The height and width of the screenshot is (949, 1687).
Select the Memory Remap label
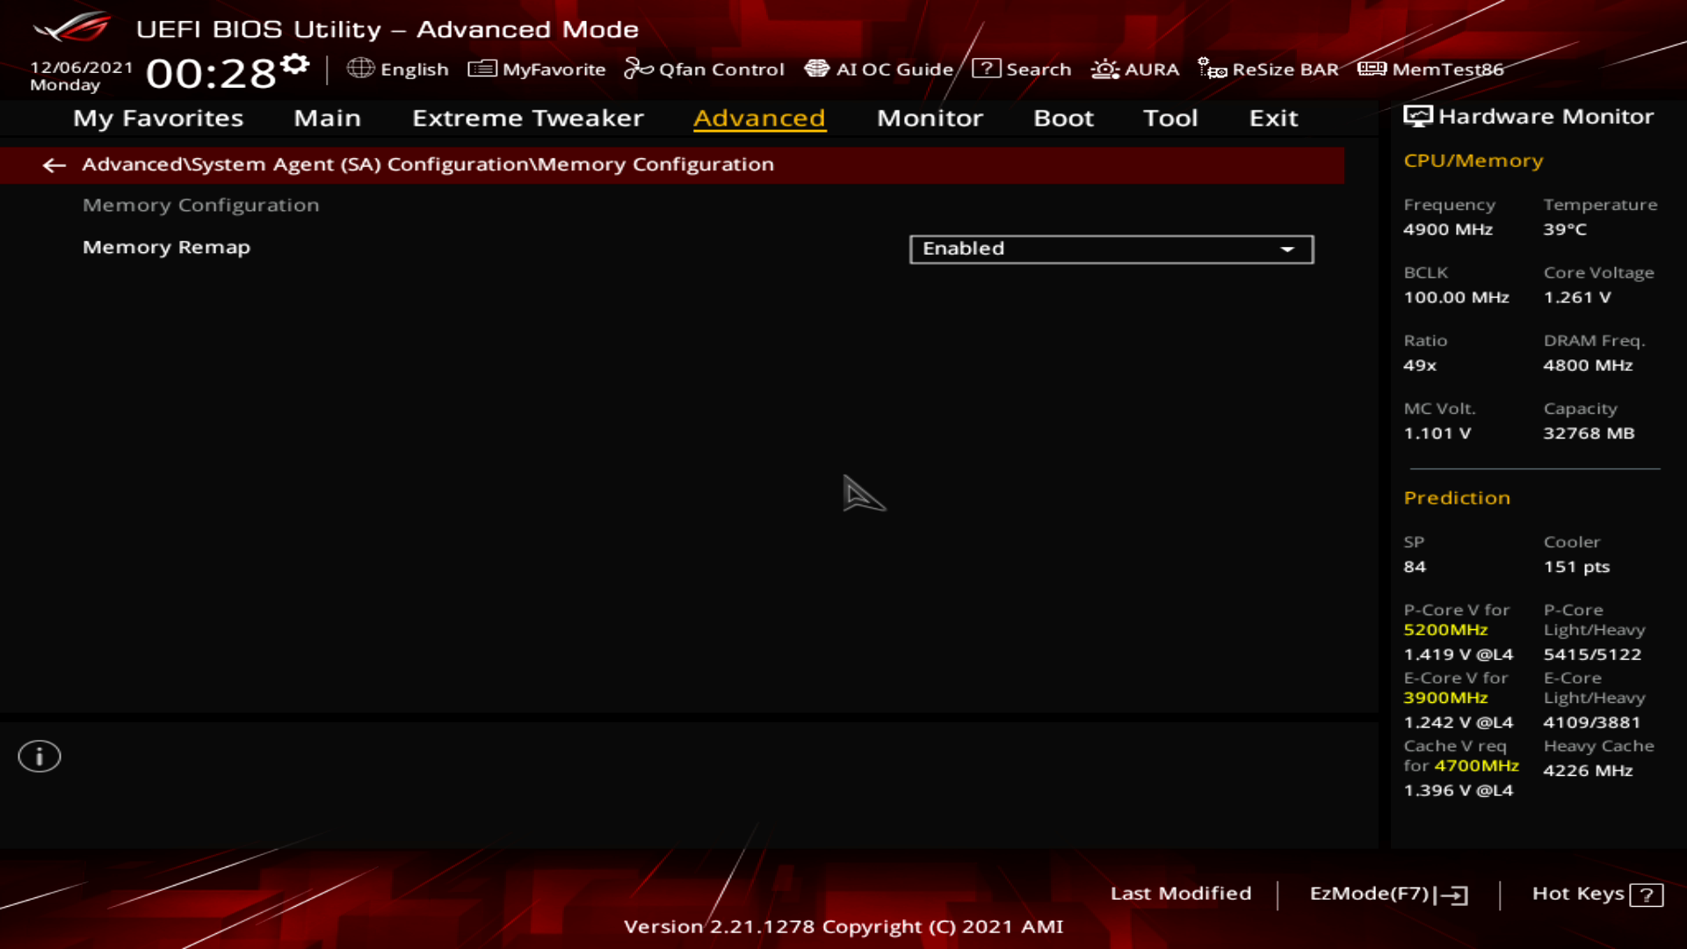pyautogui.click(x=166, y=248)
